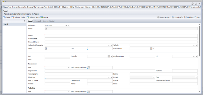Click the Caixa Postal input field
This screenshot has height=95, width=203.
click(x=100, y=80)
